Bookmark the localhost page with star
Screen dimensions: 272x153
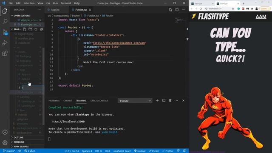pyautogui.click(x=233, y=8)
